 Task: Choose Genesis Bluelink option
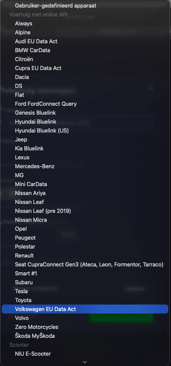click(85, 113)
